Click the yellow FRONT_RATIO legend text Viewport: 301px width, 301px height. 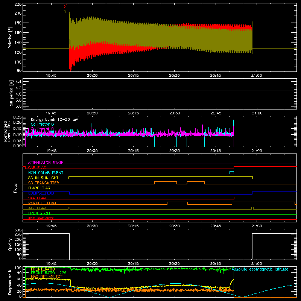(43, 269)
